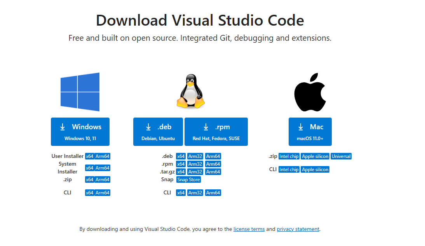Download the .deb package for Debian, Ubuntu
This screenshot has width=425, height=246.
pos(158,132)
